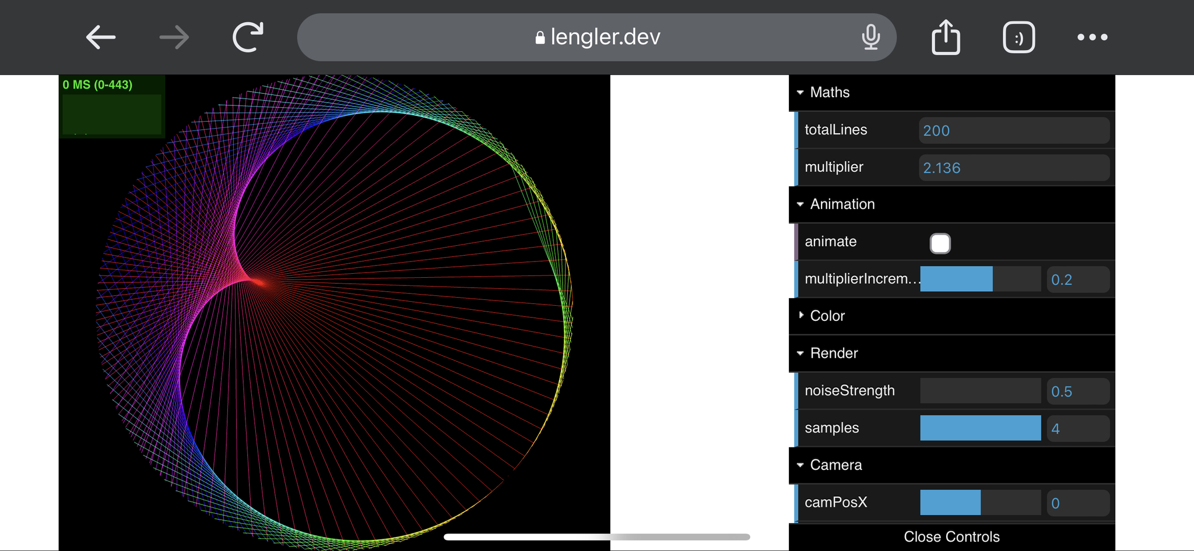Click the lock icon beside lengler.dev

click(x=540, y=38)
